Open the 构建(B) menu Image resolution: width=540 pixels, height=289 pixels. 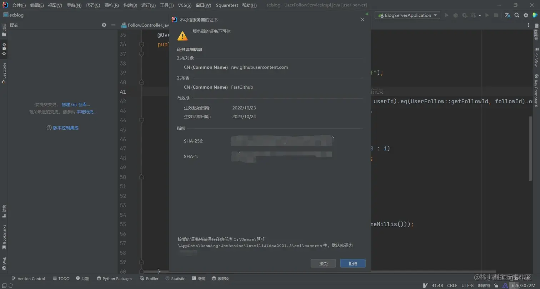coord(130,5)
